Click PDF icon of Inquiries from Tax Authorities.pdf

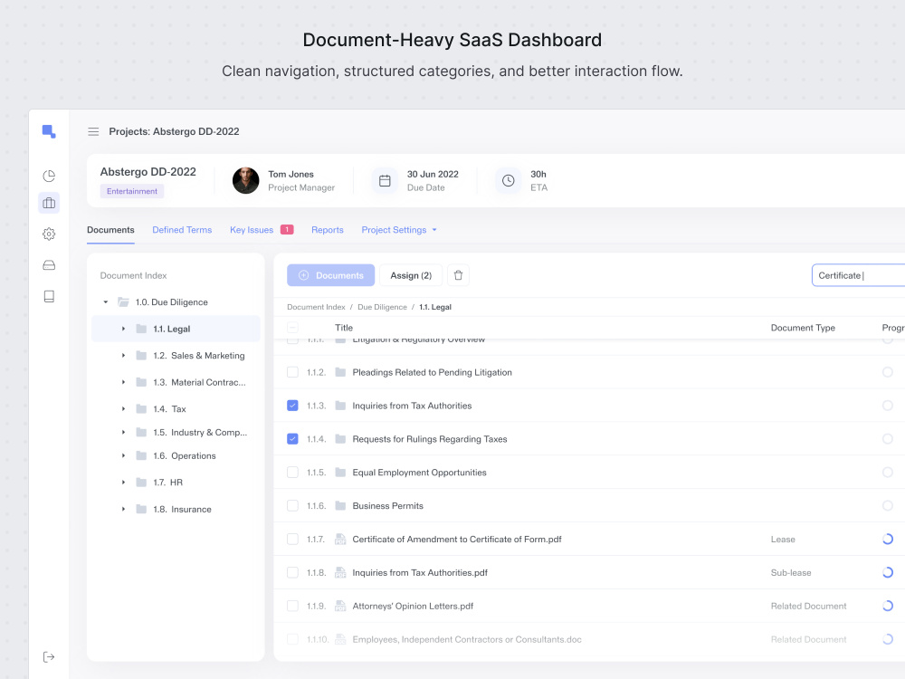point(340,573)
